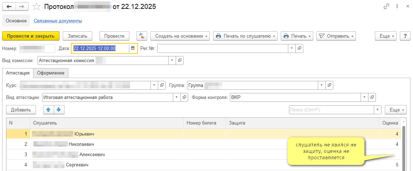Viewport: 413px width, 171px height.
Task: Clear the search field with X icon
Action: [377, 110]
